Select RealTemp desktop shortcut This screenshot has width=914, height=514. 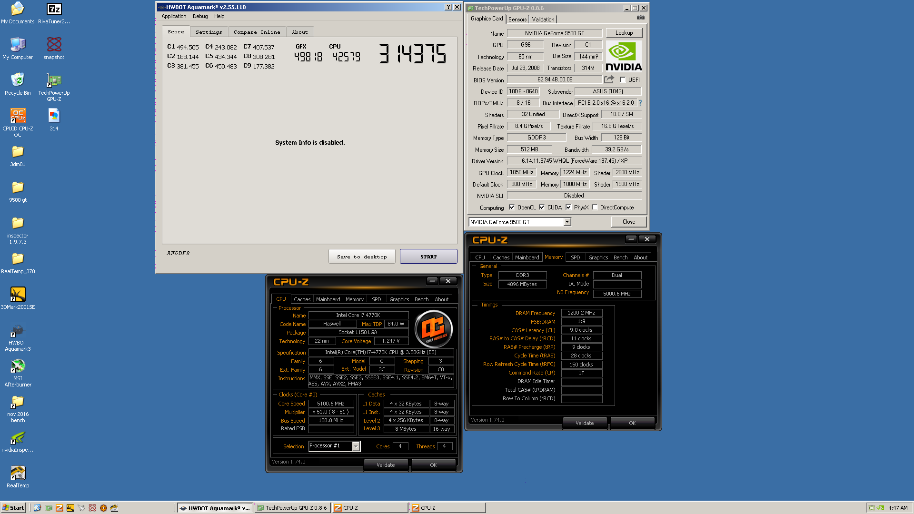(18, 477)
